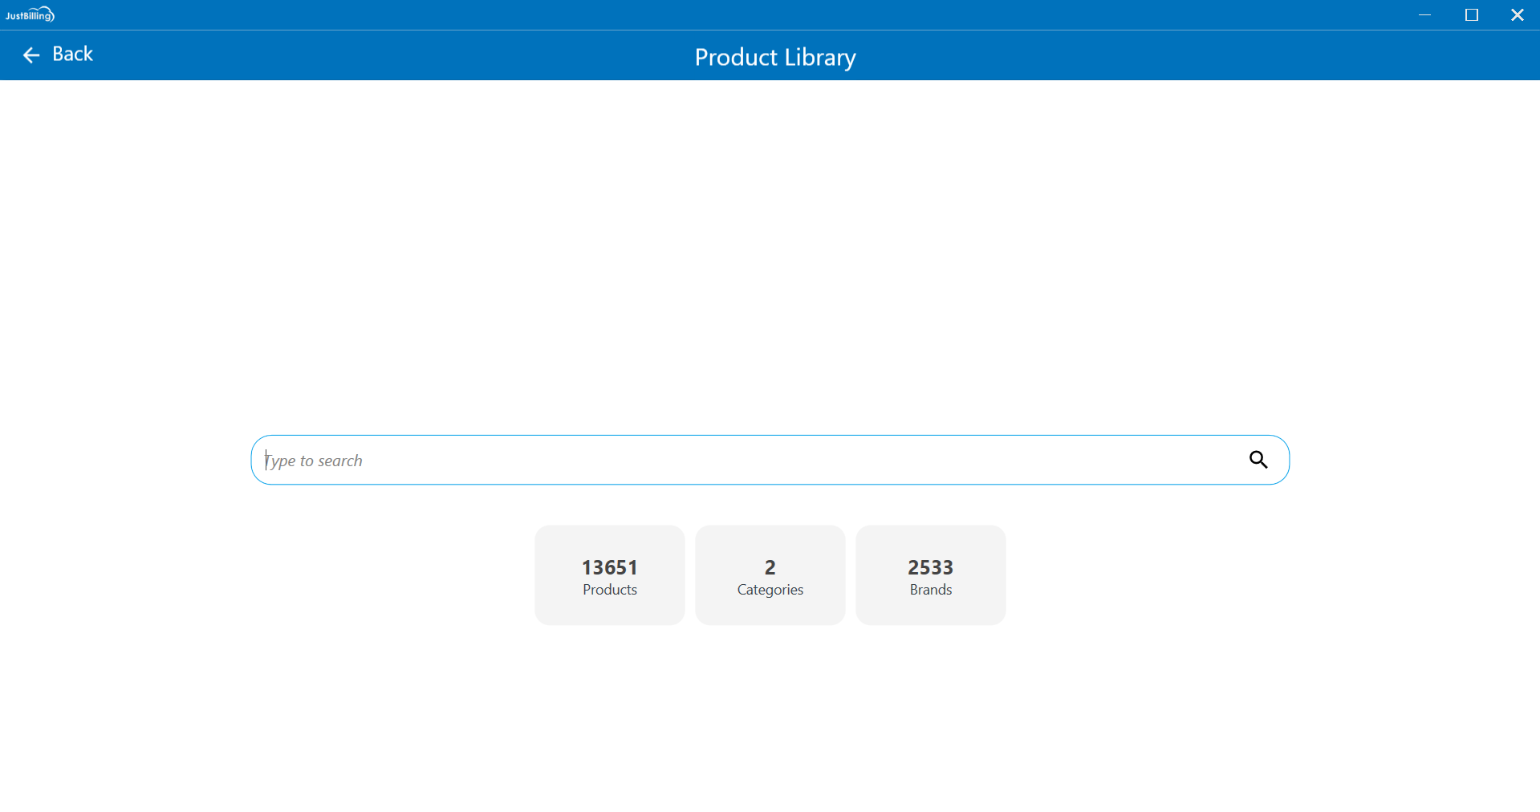The width and height of the screenshot is (1540, 812).
Task: Click the "Brands" label text
Action: tap(930, 590)
